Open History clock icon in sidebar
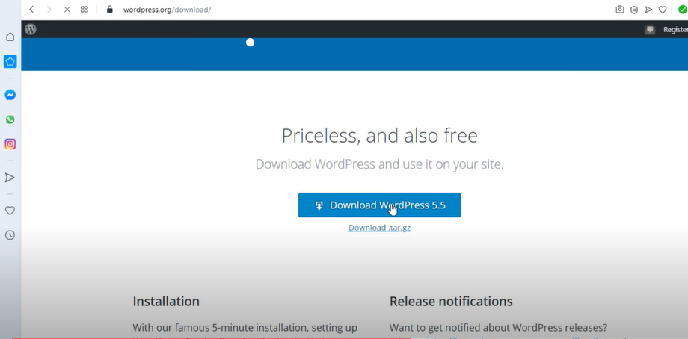688x339 pixels. pos(10,235)
